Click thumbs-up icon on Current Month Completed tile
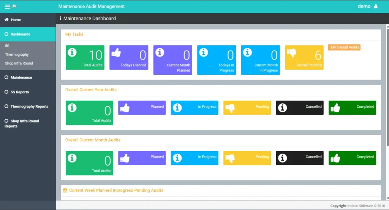This screenshot has width=389, height=210. pyautogui.click(x=335, y=158)
